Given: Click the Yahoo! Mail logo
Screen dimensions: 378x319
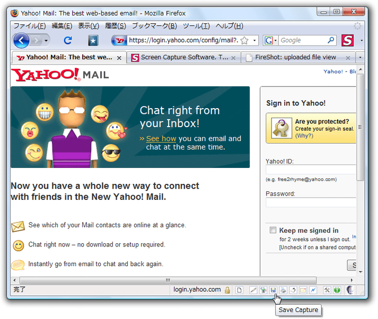Looking at the screenshot, I should (60, 75).
